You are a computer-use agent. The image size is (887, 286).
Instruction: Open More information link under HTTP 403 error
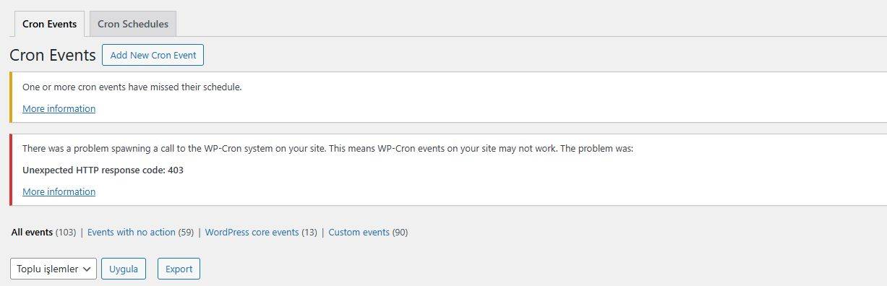[x=59, y=191]
